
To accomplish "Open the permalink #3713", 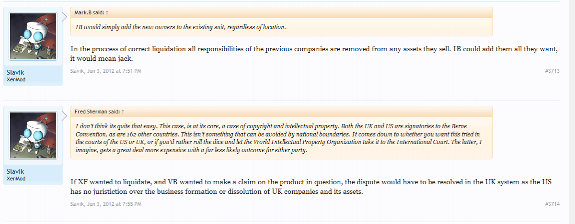I will tap(552, 71).
